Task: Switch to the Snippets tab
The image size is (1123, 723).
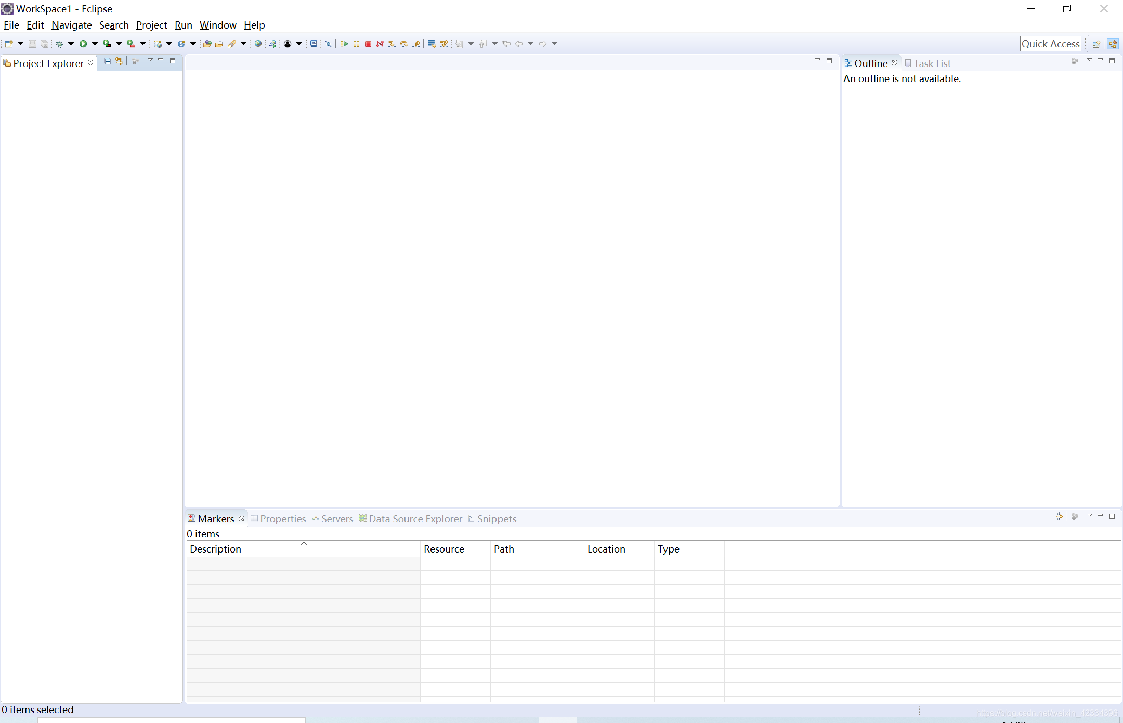Action: [x=492, y=519]
